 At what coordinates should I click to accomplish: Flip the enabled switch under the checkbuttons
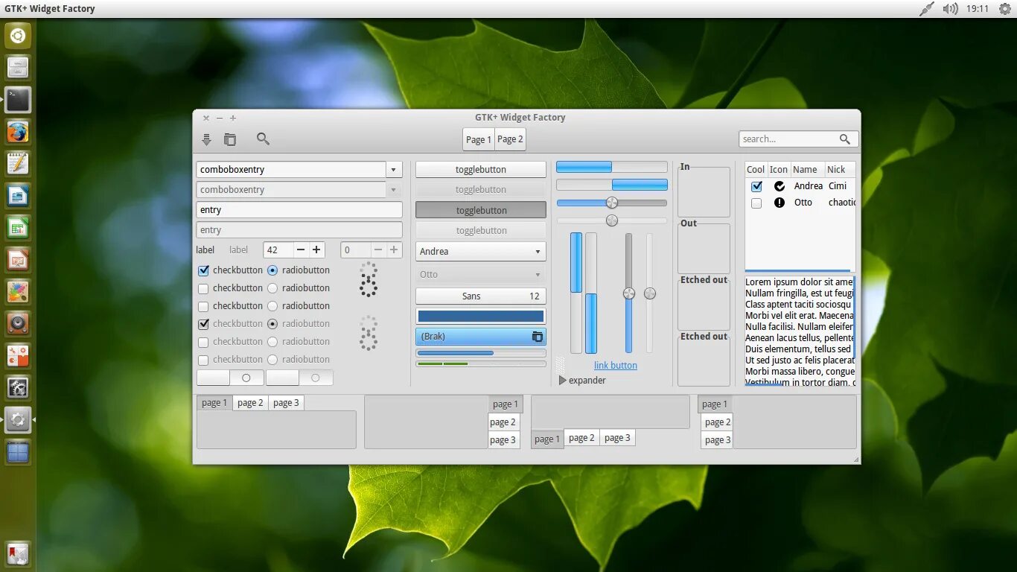point(229,378)
